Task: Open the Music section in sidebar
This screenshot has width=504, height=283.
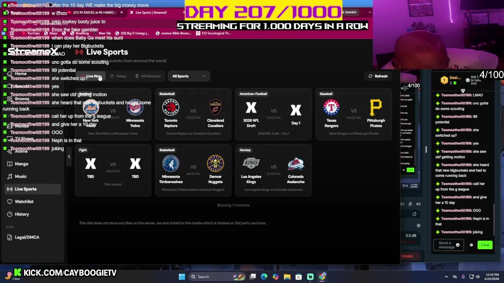Action: [x=33, y=176]
